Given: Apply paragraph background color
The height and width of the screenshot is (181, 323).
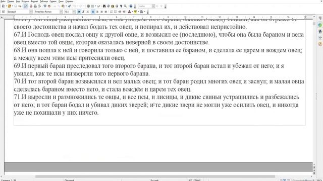Looking at the screenshot, I should click(x=141, y=12).
